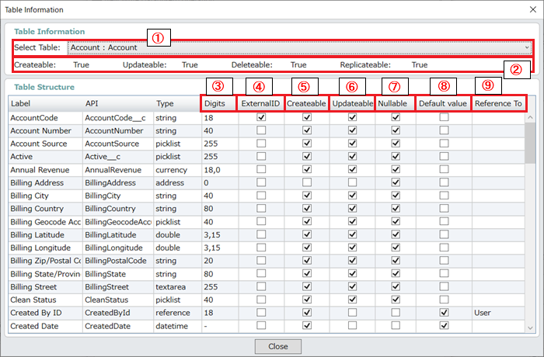The height and width of the screenshot is (357, 544).
Task: Select the Billing Street label cell
Action: tap(45, 286)
